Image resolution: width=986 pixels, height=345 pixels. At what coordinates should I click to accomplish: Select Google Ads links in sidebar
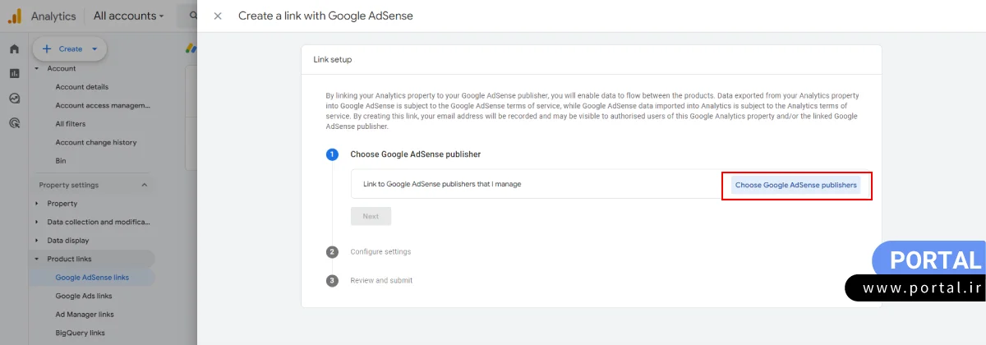[83, 296]
